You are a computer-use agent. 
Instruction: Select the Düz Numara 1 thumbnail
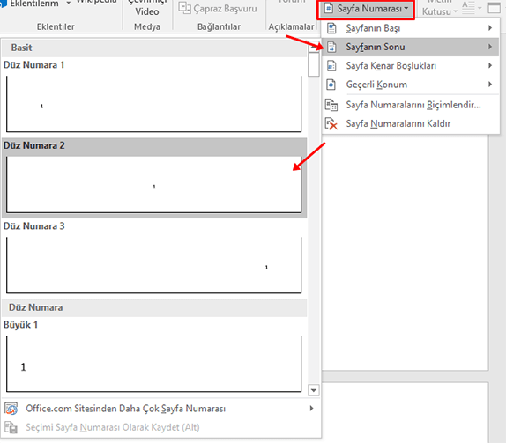[x=154, y=104]
